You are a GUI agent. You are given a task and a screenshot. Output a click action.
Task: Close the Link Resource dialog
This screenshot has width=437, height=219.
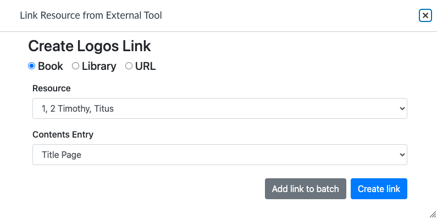(x=425, y=15)
